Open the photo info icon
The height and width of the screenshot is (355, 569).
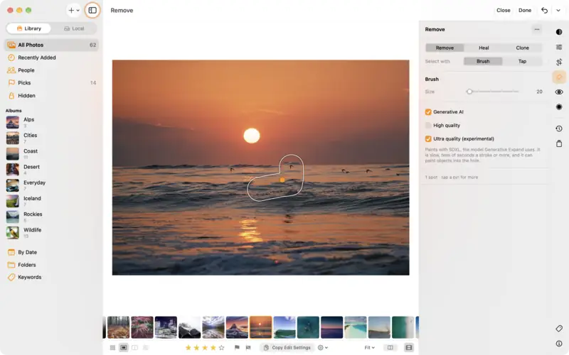(559, 344)
